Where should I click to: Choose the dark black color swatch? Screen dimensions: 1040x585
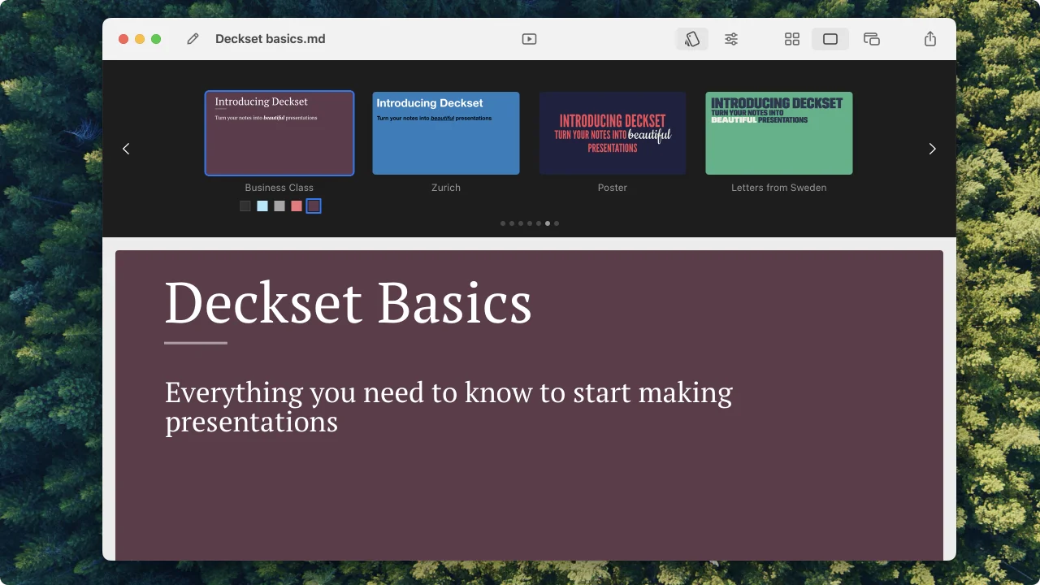click(245, 206)
